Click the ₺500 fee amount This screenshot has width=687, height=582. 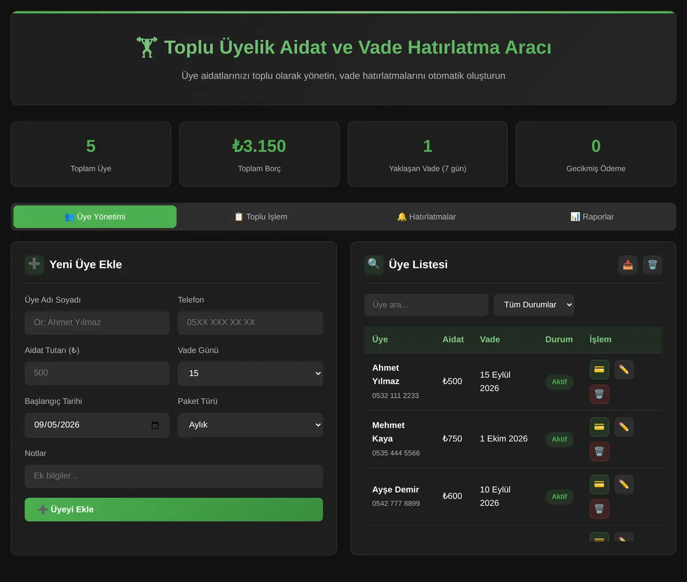[452, 381]
